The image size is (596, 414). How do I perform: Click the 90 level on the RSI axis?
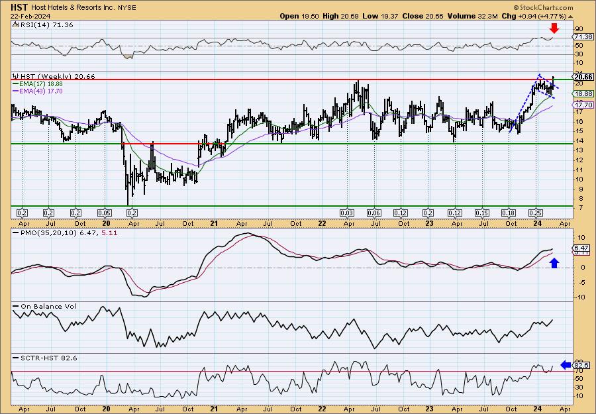click(x=579, y=29)
